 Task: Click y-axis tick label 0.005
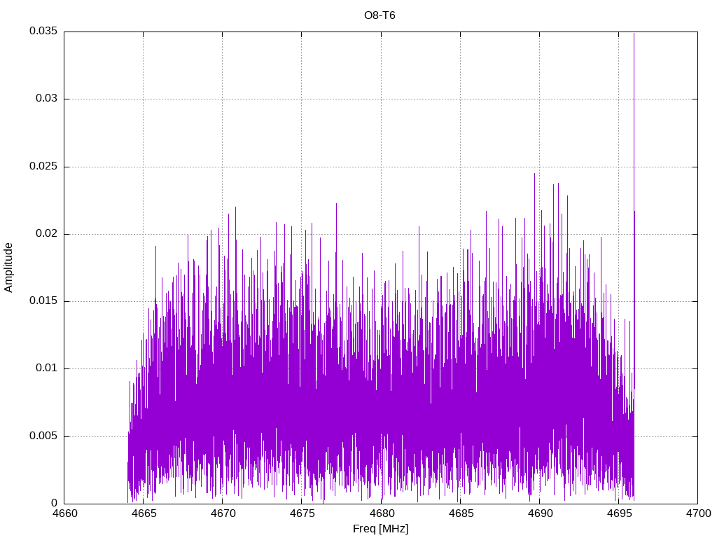43,436
